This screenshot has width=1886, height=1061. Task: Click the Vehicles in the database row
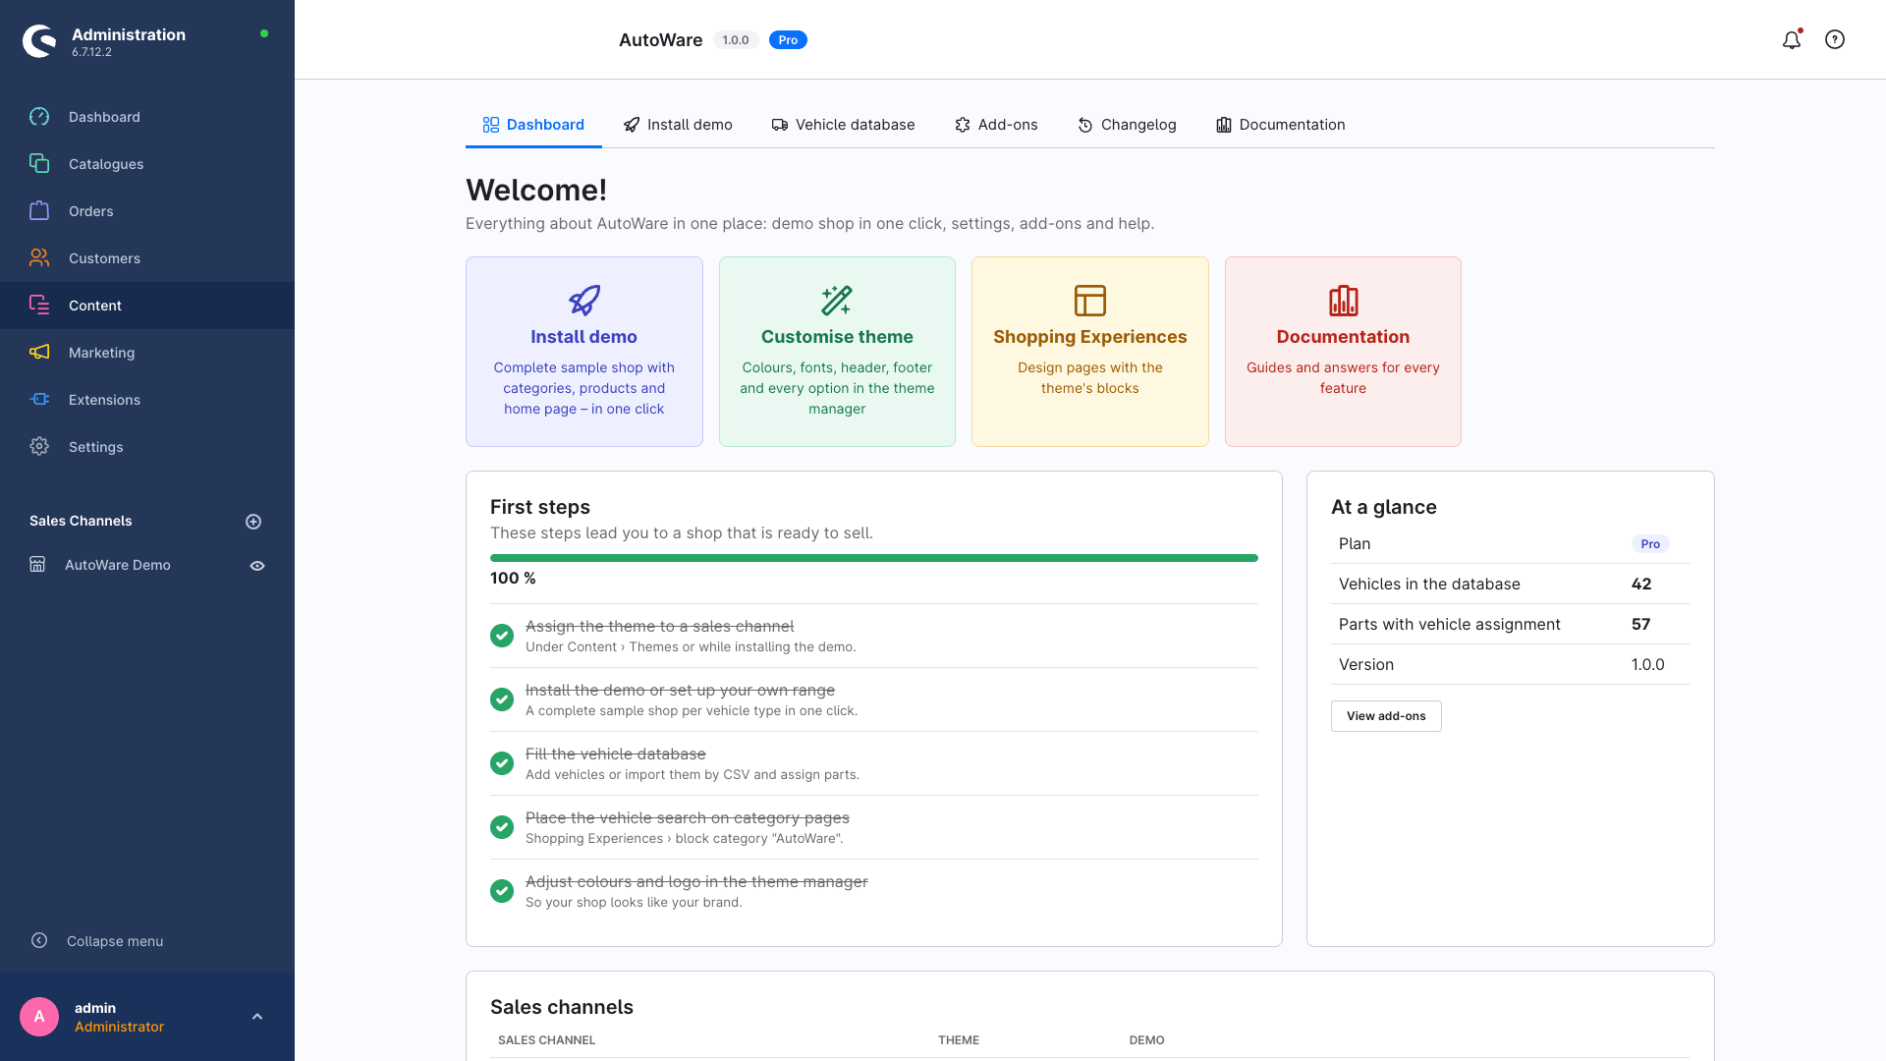(x=1511, y=584)
